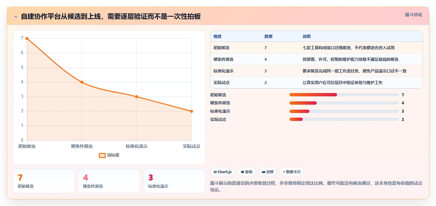Click the 进度 tag chip

(268, 172)
